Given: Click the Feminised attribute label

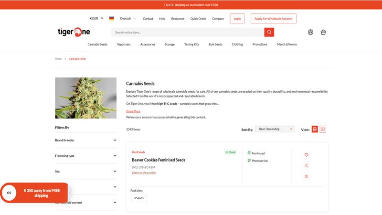Looking at the screenshot, I should 258,153.
